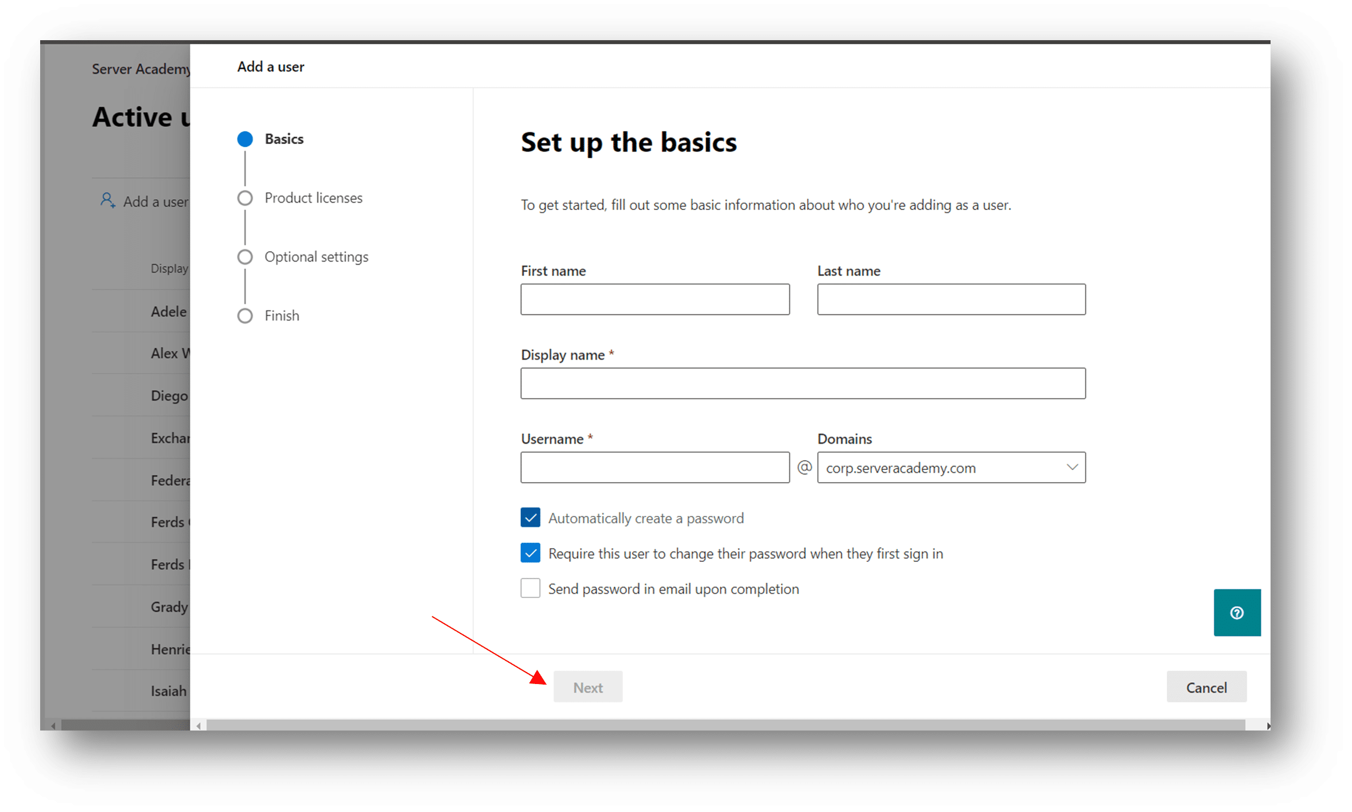Uncheck Automatically create a password
The height and width of the screenshot is (812, 1352).
tap(530, 518)
